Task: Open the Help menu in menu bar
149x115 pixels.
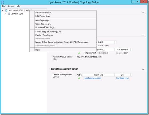Action: pos(18,6)
